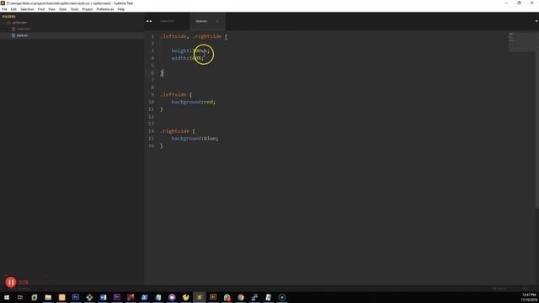Click the .rightside selector on line 14
Viewport: 539px width, 303px height.
click(175, 131)
